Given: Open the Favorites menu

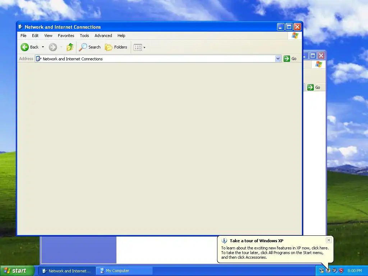Looking at the screenshot, I should click(66, 36).
